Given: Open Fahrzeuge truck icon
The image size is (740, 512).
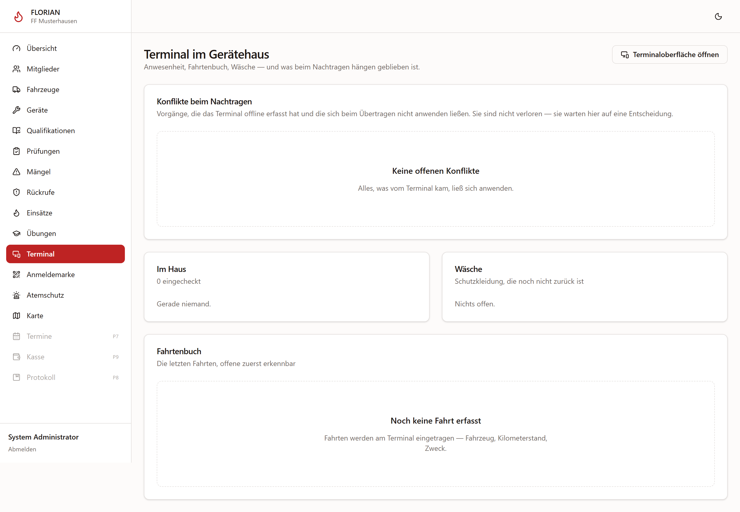Looking at the screenshot, I should pyautogui.click(x=16, y=89).
